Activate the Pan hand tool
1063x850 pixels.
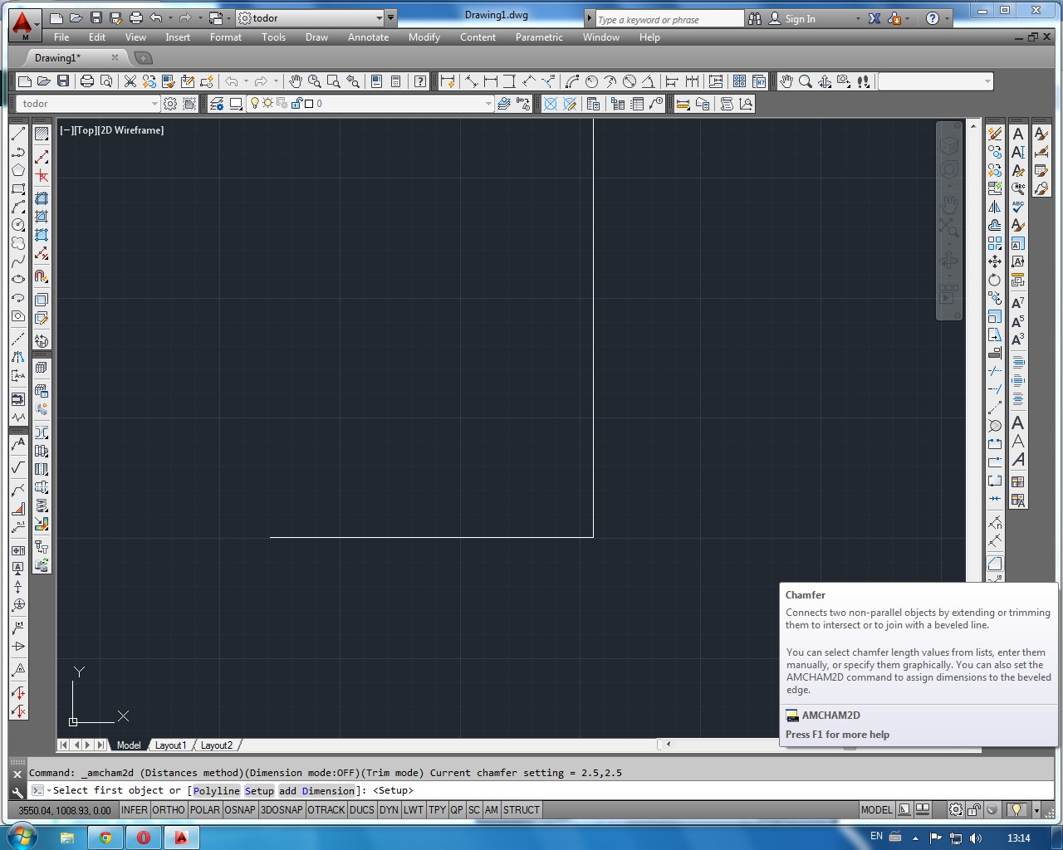[x=296, y=81]
